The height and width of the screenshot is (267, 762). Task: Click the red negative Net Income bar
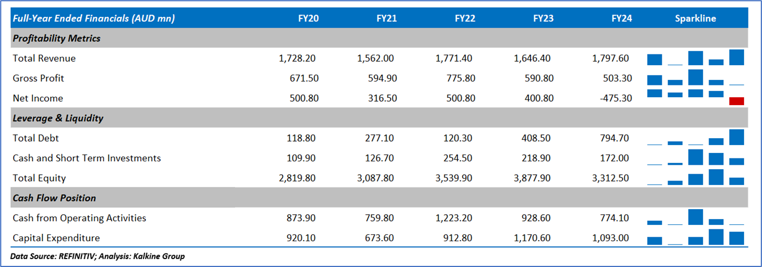click(736, 101)
